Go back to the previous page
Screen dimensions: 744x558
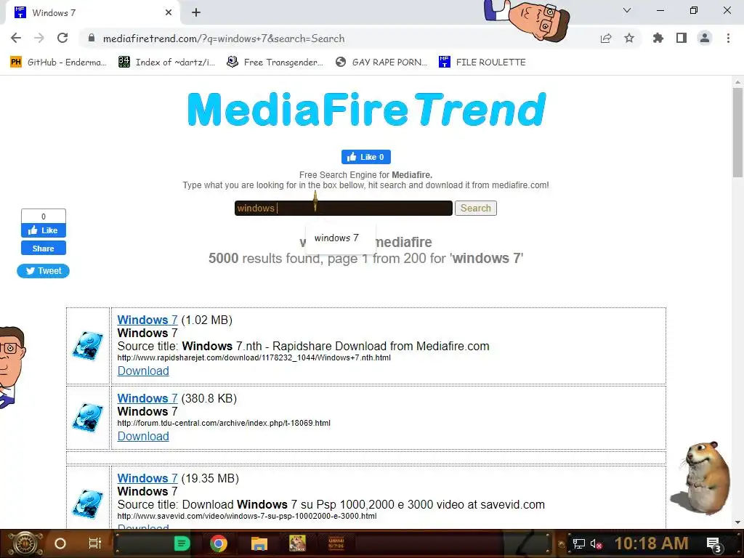[x=16, y=38]
